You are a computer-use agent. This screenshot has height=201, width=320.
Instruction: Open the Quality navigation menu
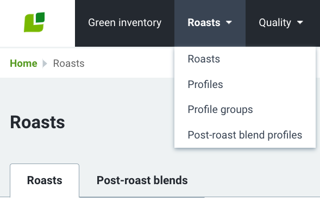tap(281, 23)
